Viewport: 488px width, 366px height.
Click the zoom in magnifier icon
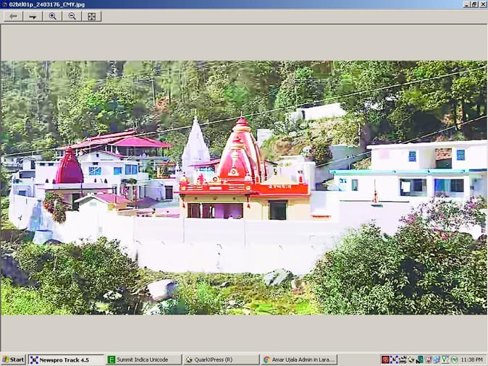(52, 16)
